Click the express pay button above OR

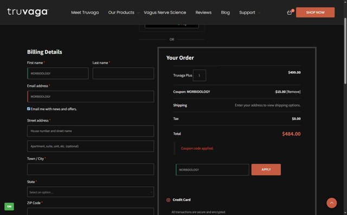pyautogui.click(x=171, y=26)
